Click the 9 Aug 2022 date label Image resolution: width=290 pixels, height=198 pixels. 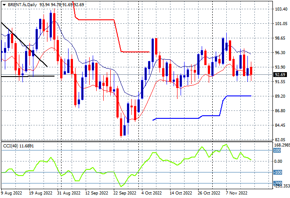pos(11,193)
